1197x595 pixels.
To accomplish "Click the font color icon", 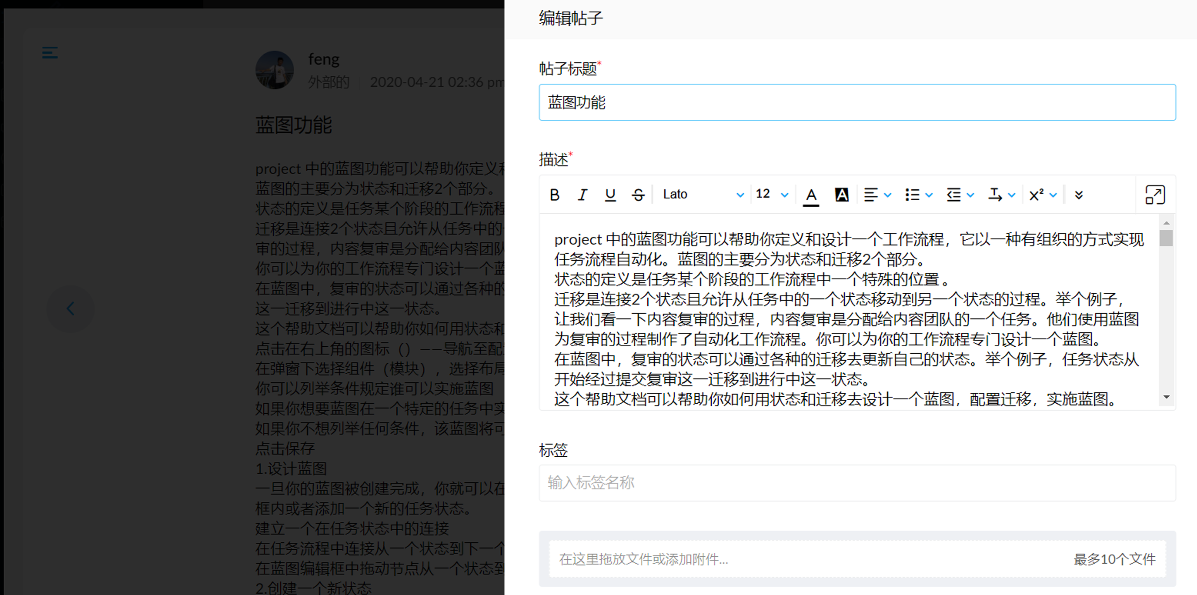I will click(x=811, y=194).
